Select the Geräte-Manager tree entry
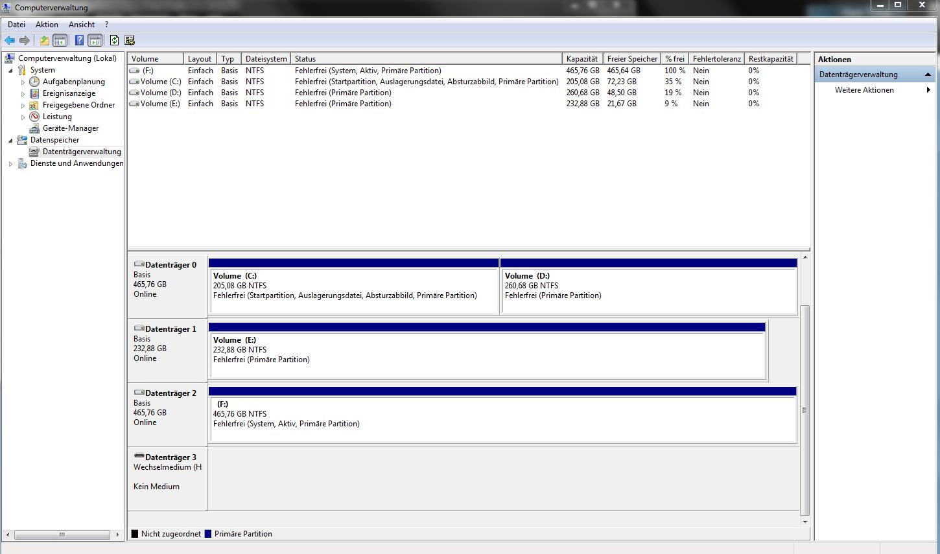The height and width of the screenshot is (554, 940). coord(70,128)
